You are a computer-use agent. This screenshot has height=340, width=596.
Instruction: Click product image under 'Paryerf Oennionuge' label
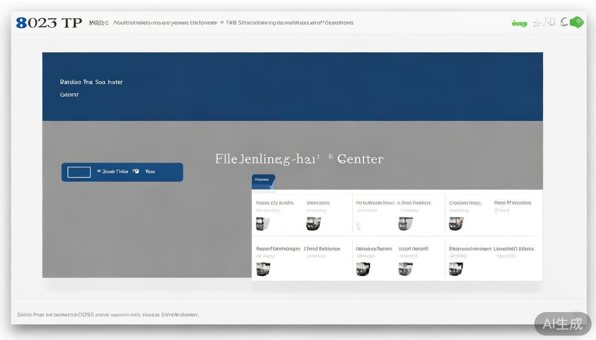[x=263, y=269]
